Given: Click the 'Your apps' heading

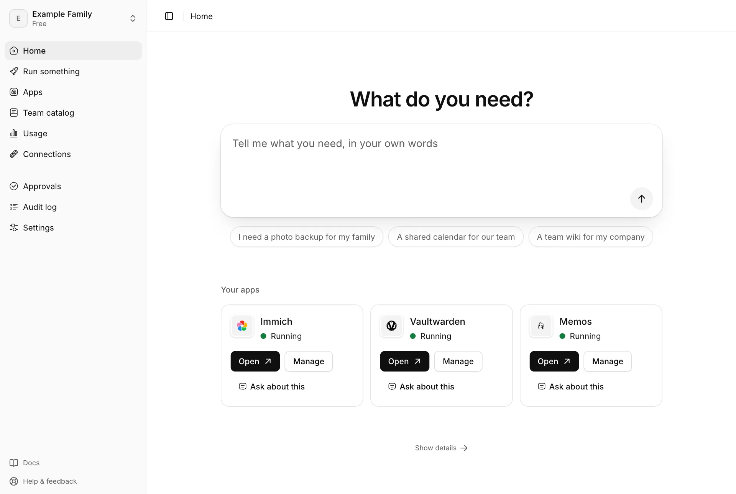Looking at the screenshot, I should tap(240, 290).
